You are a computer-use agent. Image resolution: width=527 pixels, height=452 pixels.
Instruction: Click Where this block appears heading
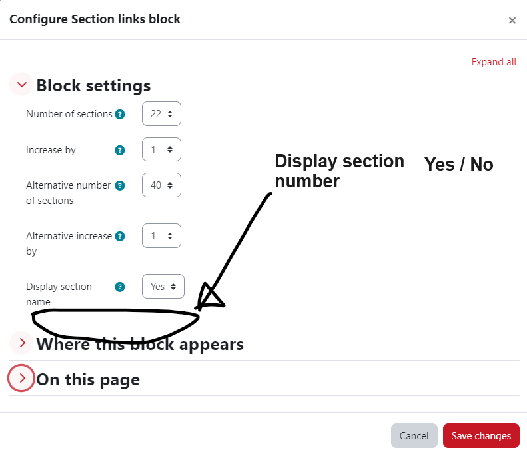(140, 344)
